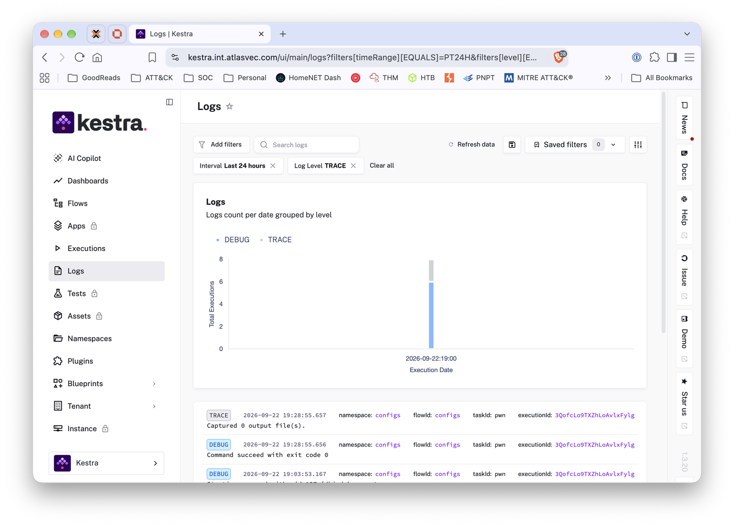Open site info icon in address bar
The height and width of the screenshot is (526, 734).
point(175,57)
